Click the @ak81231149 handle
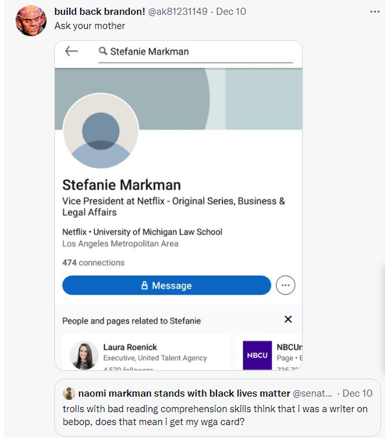The image size is (385, 438). [x=178, y=12]
